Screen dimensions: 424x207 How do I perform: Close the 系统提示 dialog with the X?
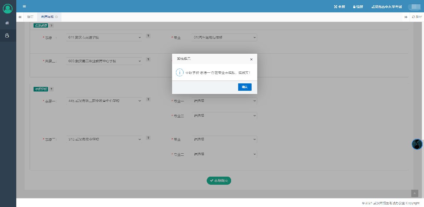click(x=251, y=59)
